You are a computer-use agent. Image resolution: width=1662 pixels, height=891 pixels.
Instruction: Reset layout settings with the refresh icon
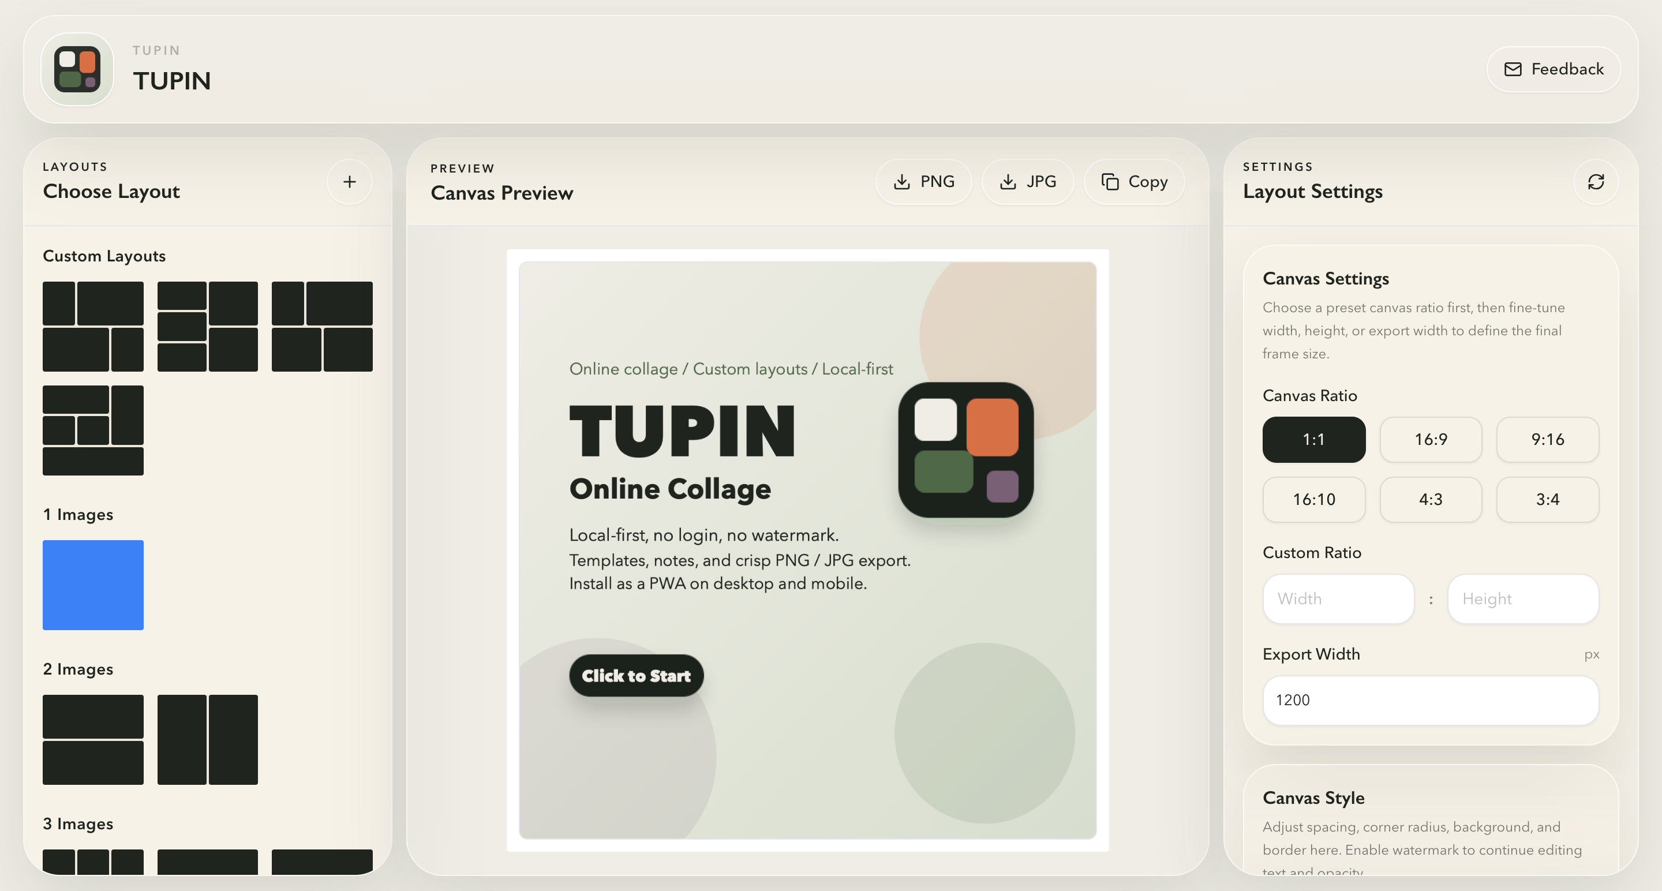click(x=1596, y=182)
